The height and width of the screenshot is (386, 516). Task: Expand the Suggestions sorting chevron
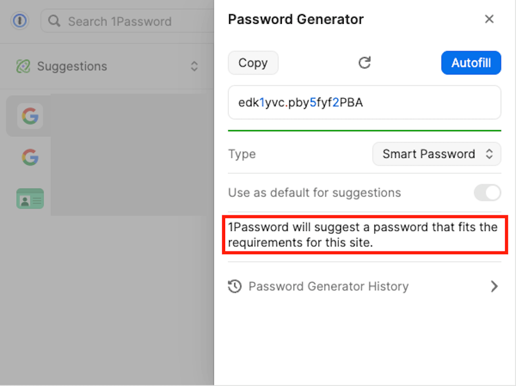click(194, 66)
